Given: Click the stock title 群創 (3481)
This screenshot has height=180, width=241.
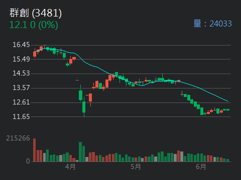Looking at the screenshot, I should [x=36, y=13].
